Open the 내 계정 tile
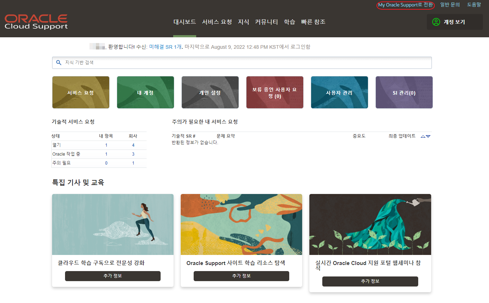Viewport: 489px width, 303px height. click(x=146, y=92)
